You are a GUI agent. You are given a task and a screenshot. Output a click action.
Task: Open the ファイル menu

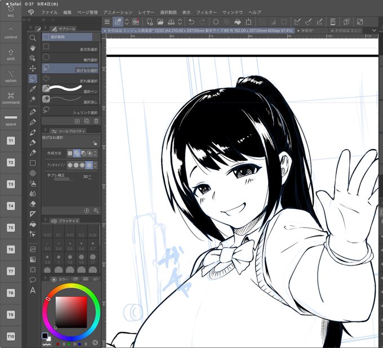click(x=50, y=12)
